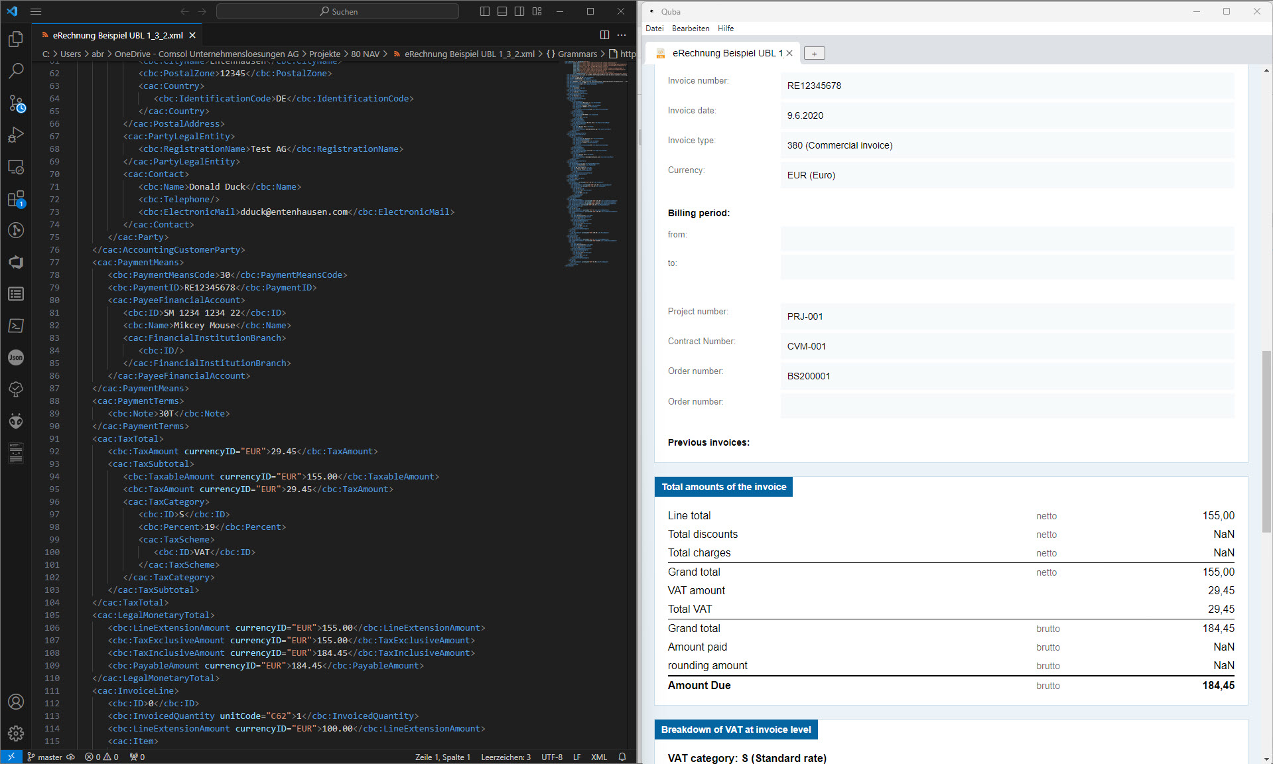Close the eRechnung XML editor tab in VS Code
1273x764 pixels.
(192, 35)
